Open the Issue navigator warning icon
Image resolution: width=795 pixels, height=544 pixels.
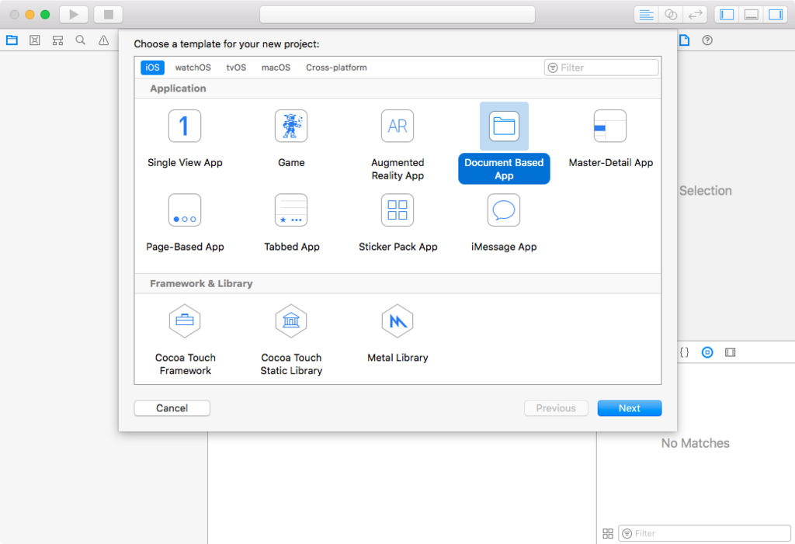pyautogui.click(x=103, y=40)
